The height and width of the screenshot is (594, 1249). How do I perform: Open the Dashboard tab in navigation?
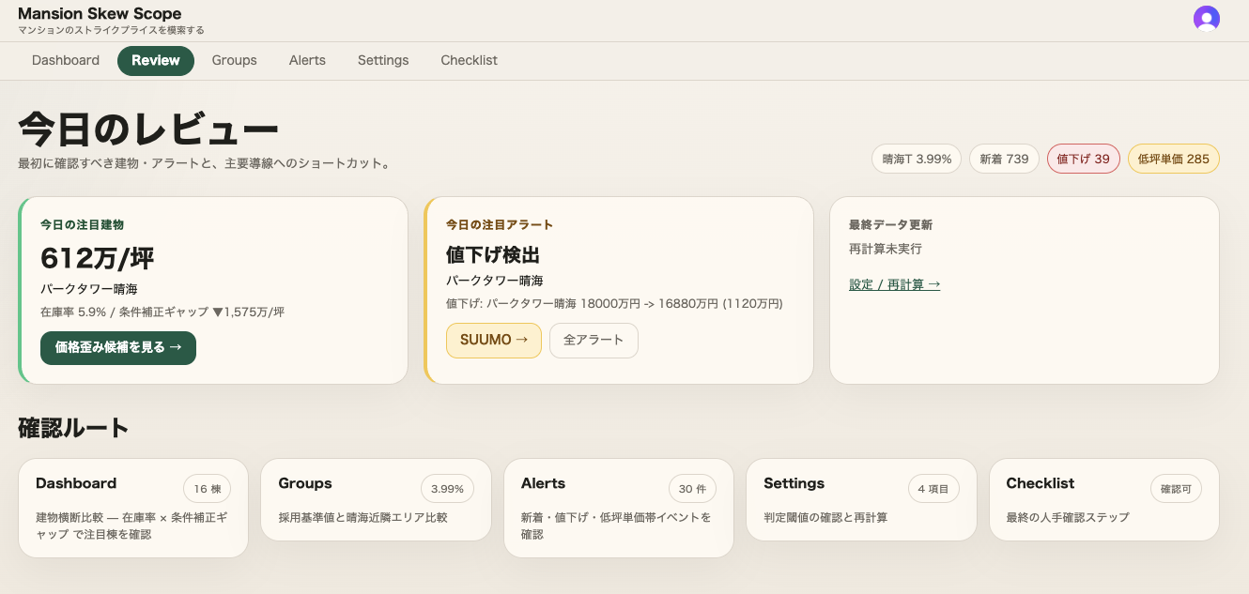coord(66,60)
